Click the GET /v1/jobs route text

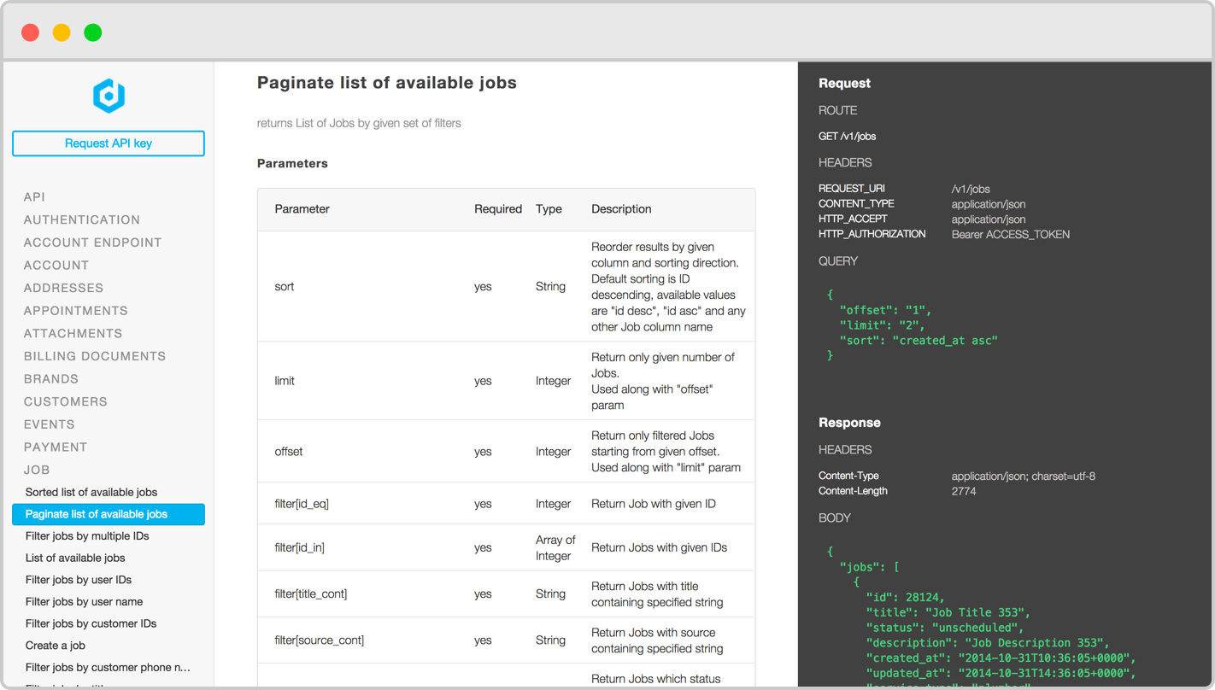(x=847, y=137)
